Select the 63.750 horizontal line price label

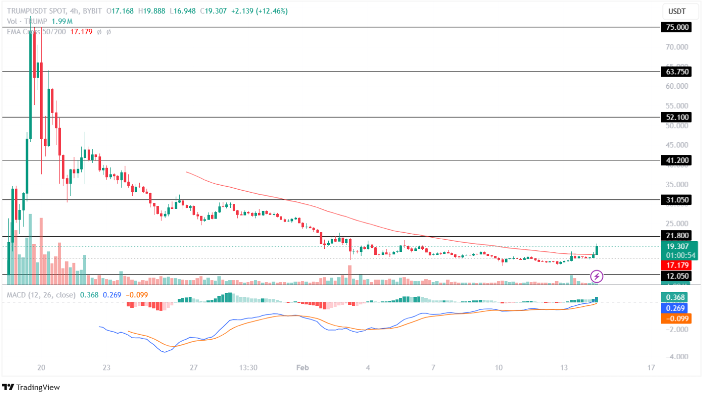(676, 72)
